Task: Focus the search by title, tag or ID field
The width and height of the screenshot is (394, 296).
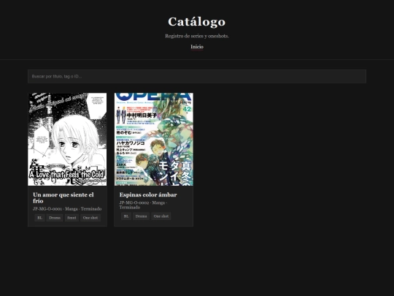Action: pos(197,76)
